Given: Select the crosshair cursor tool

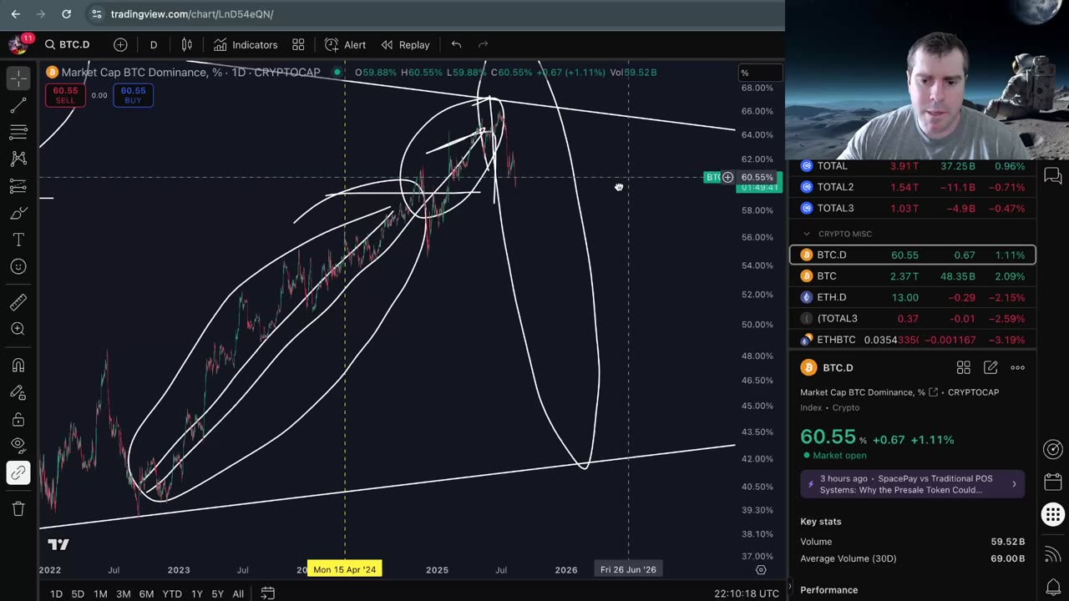Looking at the screenshot, I should pyautogui.click(x=18, y=78).
